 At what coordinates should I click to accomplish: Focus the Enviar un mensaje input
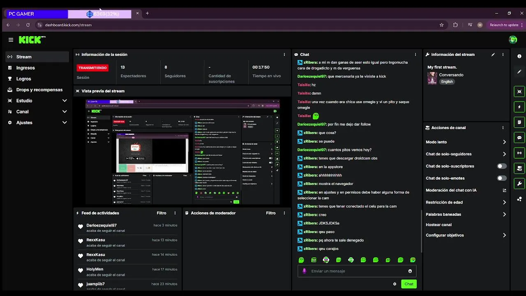[x=357, y=271]
